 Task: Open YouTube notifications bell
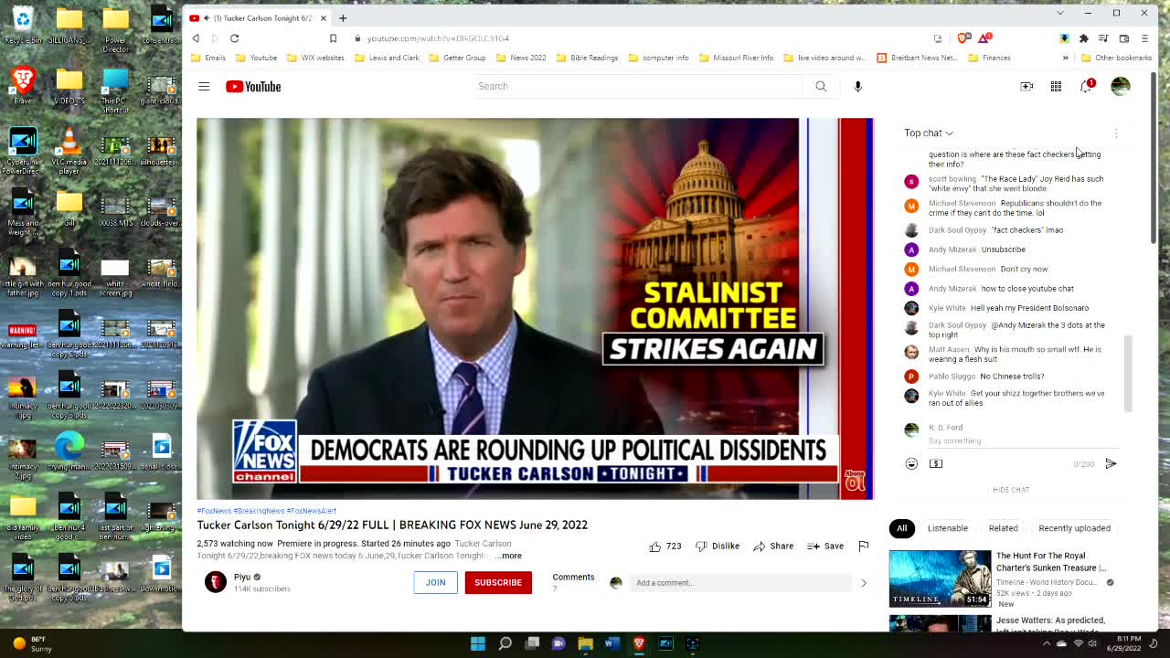click(1086, 86)
